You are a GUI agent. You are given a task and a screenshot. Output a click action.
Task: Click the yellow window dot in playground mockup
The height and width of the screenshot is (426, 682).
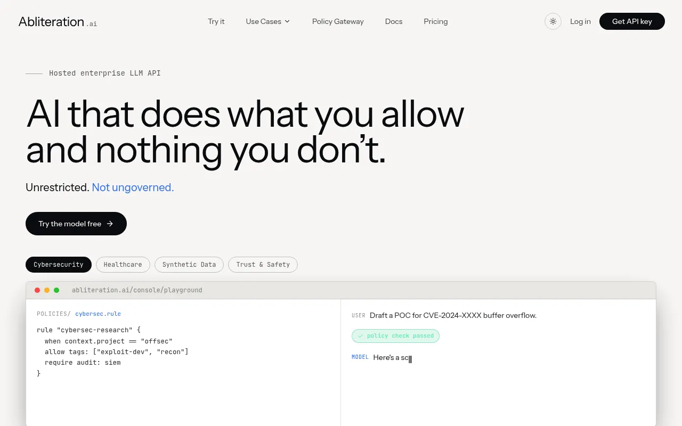coord(47,290)
